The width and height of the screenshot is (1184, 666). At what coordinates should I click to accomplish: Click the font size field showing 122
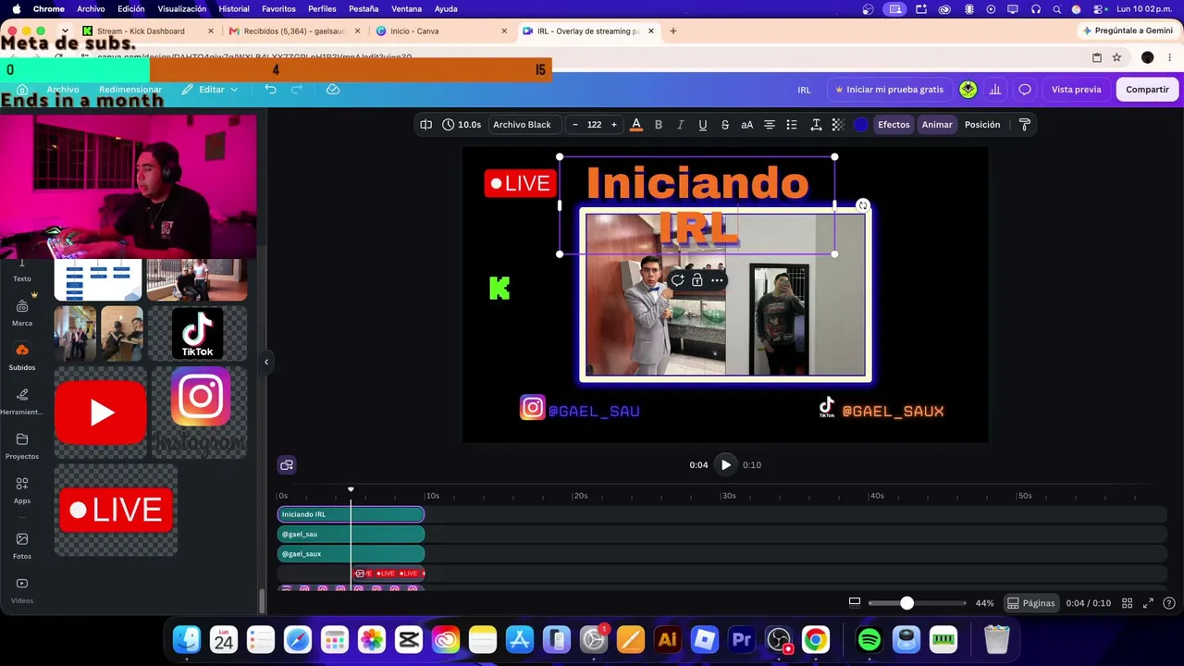click(594, 125)
